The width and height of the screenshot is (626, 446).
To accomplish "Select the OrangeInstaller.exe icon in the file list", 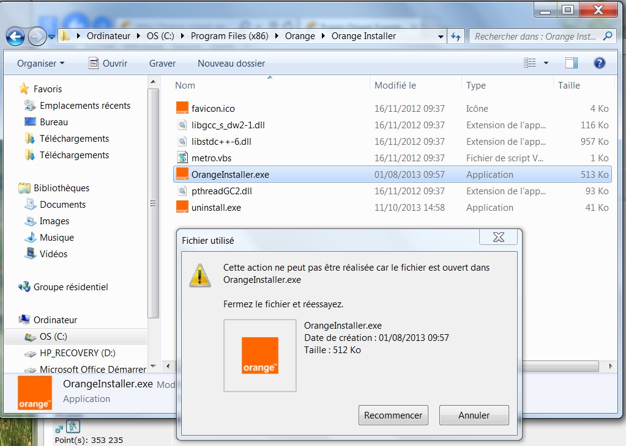I will [x=182, y=174].
